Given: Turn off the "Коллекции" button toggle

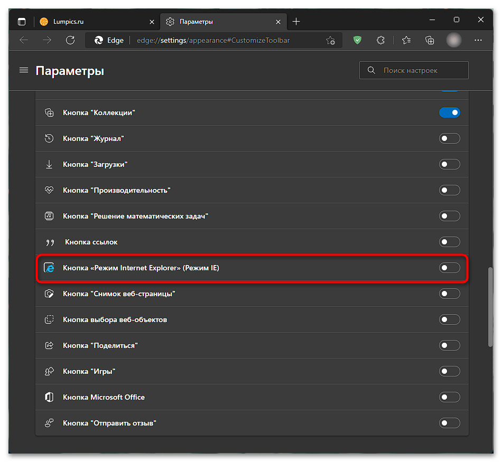Looking at the screenshot, I should pos(449,112).
